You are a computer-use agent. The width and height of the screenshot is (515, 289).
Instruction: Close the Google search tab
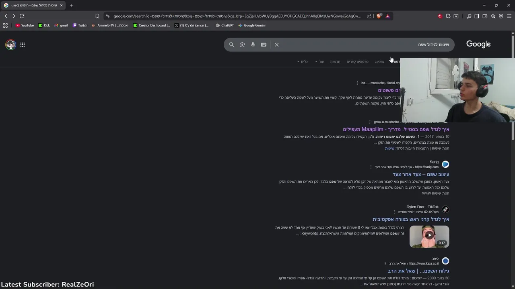tap(61, 5)
